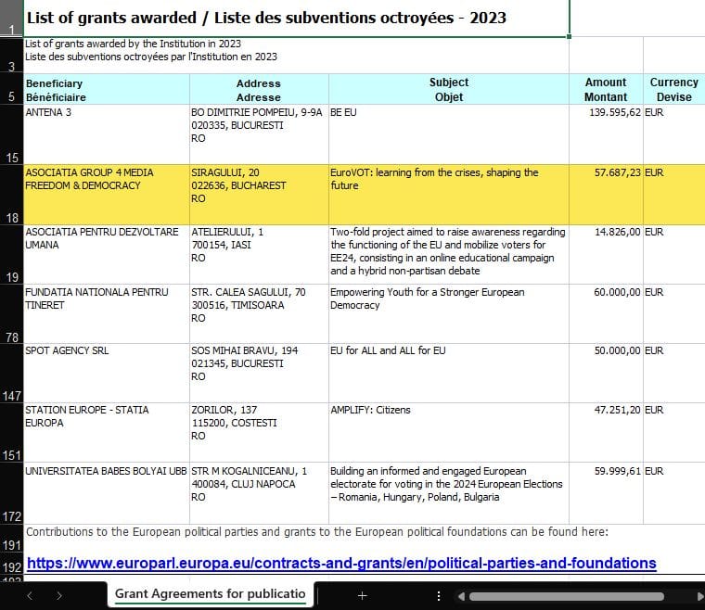The width and height of the screenshot is (705, 610).
Task: Select the title cell 'List of grants awarded'
Action: [296, 19]
